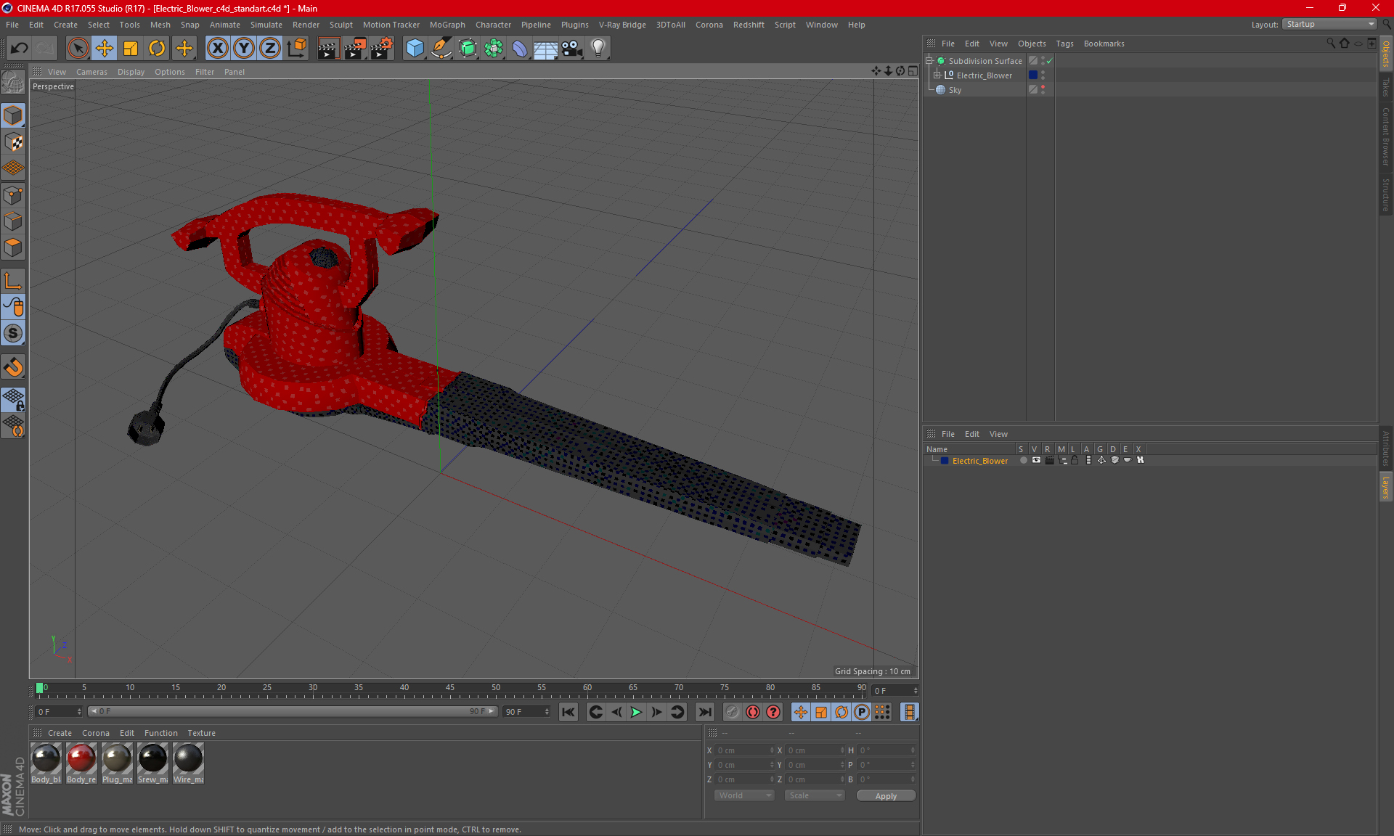Screen dimensions: 1394x836
Task: Select the Live Selection tool
Action: click(x=78, y=48)
